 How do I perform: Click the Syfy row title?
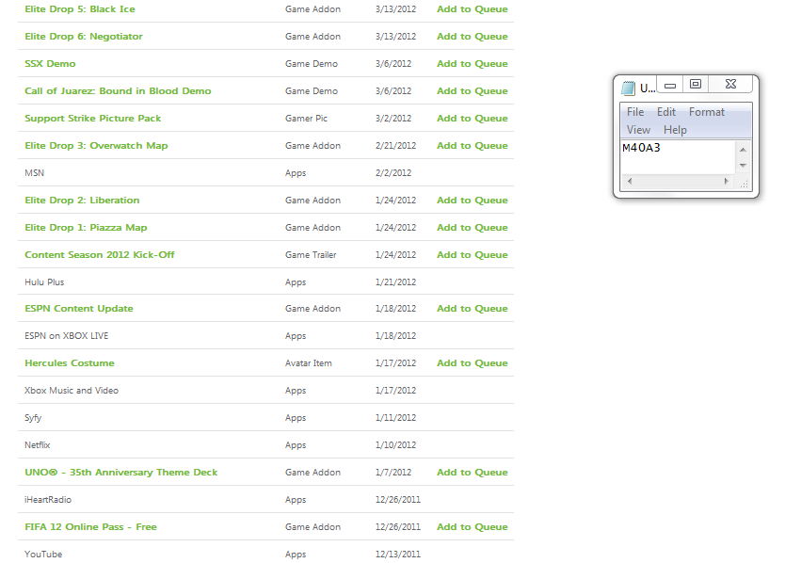point(33,418)
